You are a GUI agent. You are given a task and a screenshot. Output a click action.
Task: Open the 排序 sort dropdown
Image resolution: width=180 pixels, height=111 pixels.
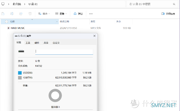(x=44, y=14)
